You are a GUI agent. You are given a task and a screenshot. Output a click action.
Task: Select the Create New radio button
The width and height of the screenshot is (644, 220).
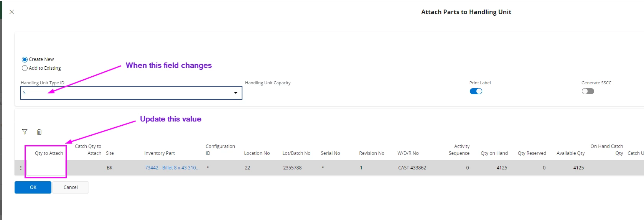(25, 59)
